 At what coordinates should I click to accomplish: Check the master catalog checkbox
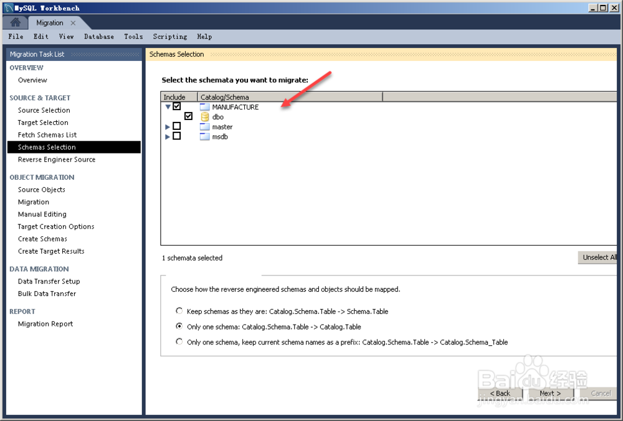(x=177, y=126)
